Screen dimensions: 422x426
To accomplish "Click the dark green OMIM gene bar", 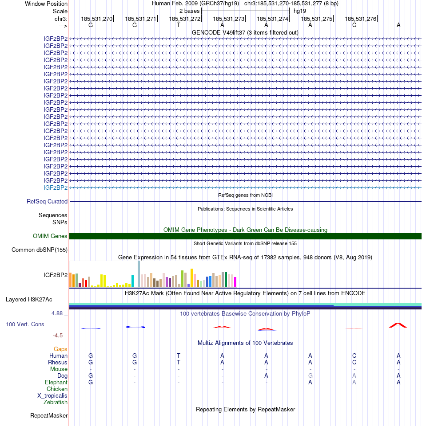I will (x=245, y=236).
